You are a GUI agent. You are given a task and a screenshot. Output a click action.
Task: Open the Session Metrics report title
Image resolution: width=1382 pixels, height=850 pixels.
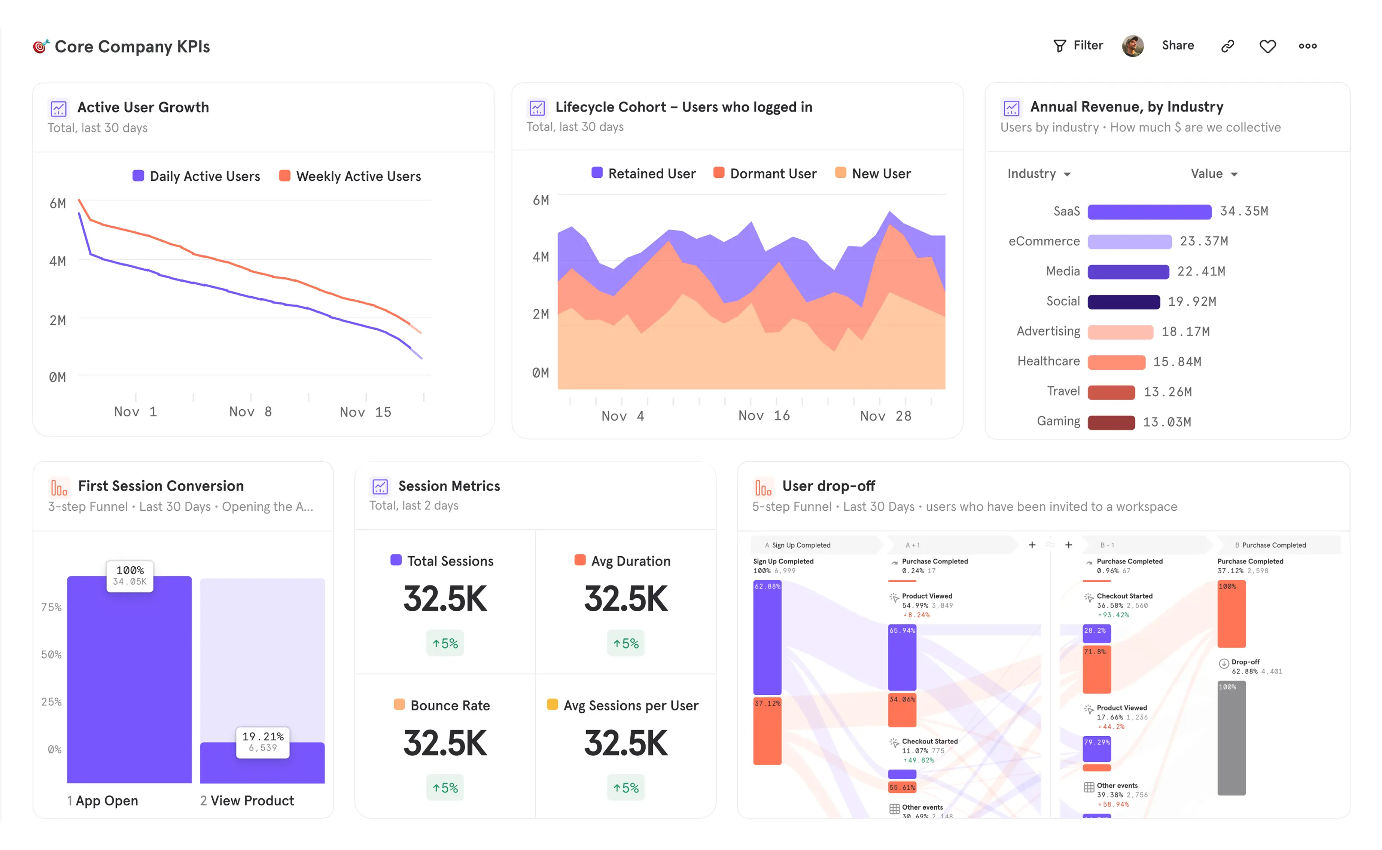click(x=449, y=486)
